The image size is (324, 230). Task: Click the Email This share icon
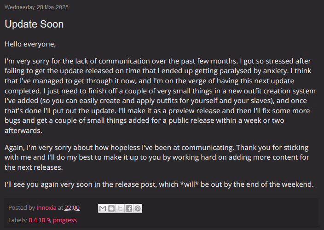tap(103, 208)
